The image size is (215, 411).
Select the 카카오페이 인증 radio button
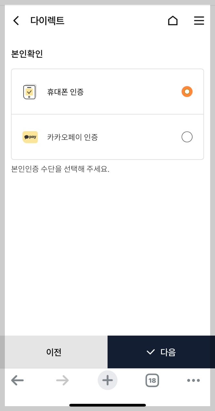point(187,137)
